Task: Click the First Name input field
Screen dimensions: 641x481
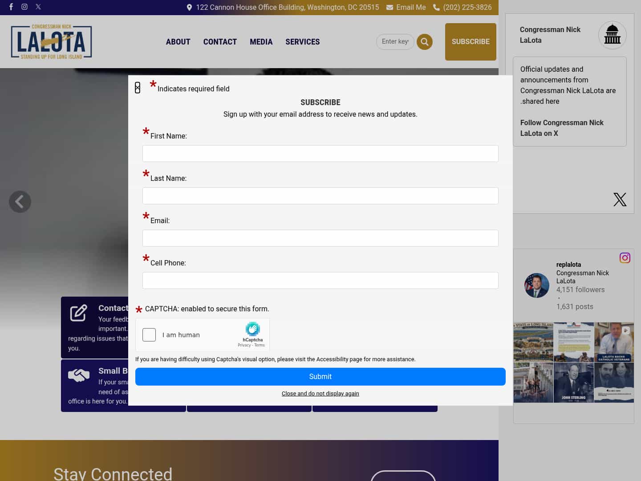Action: tap(320, 154)
